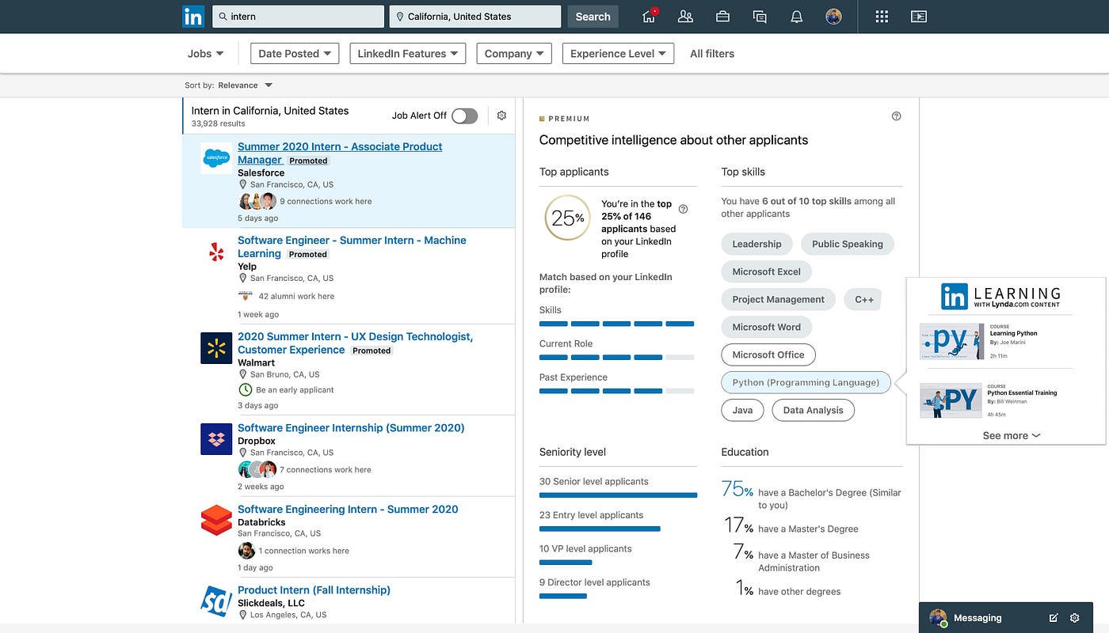
Task: Open the Date Posted filter dropdown
Action: pyautogui.click(x=295, y=54)
